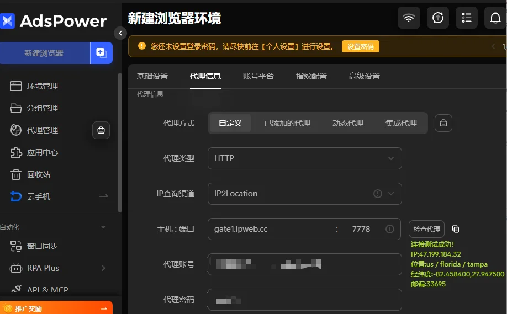507x314 pixels.
Task: Switch to 指纹配置 tab
Action: tap(311, 76)
